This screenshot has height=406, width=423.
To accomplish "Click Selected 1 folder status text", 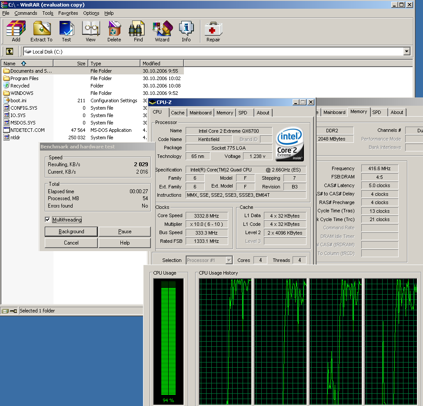I will (x=37, y=311).
